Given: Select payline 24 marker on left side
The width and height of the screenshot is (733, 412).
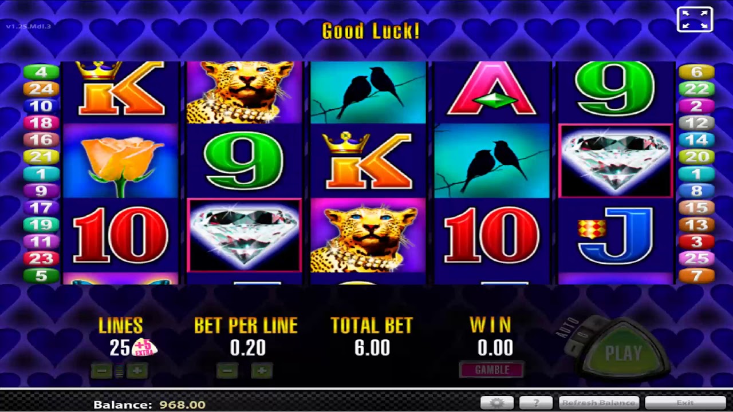Looking at the screenshot, I should tap(41, 89).
